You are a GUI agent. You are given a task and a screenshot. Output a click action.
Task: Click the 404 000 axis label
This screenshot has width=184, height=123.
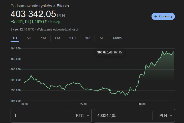(16, 48)
